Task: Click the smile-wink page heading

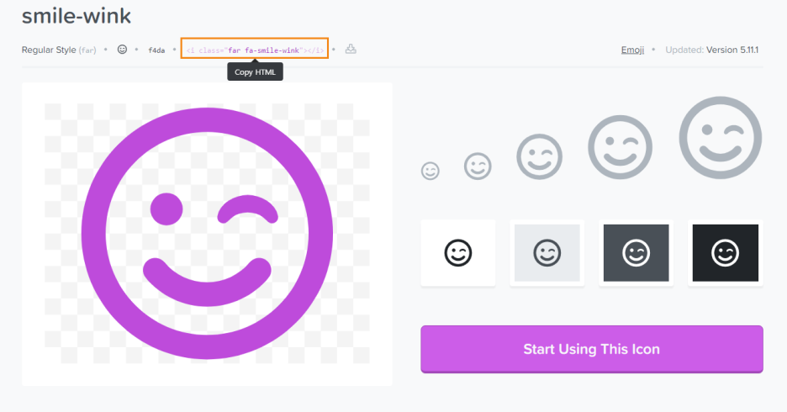Action: tap(77, 16)
